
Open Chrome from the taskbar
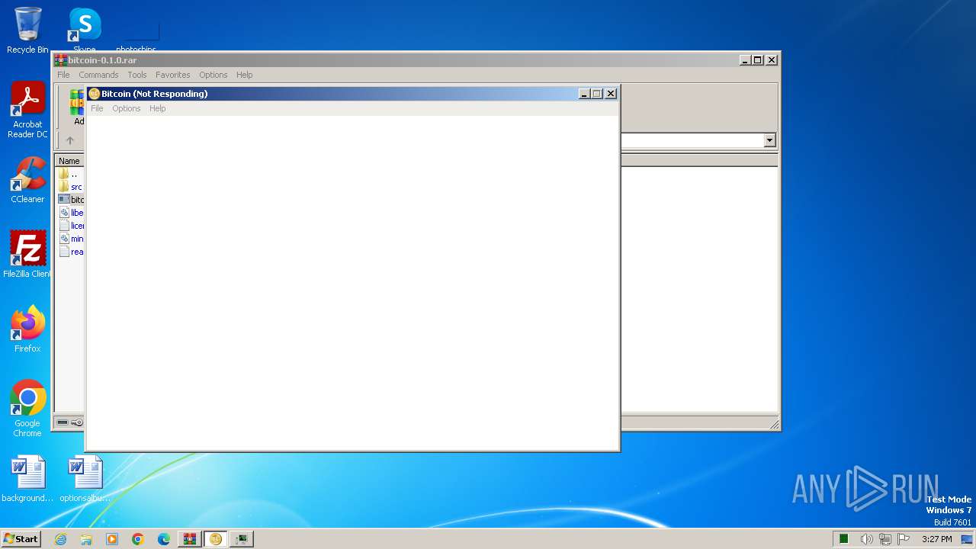point(138,539)
